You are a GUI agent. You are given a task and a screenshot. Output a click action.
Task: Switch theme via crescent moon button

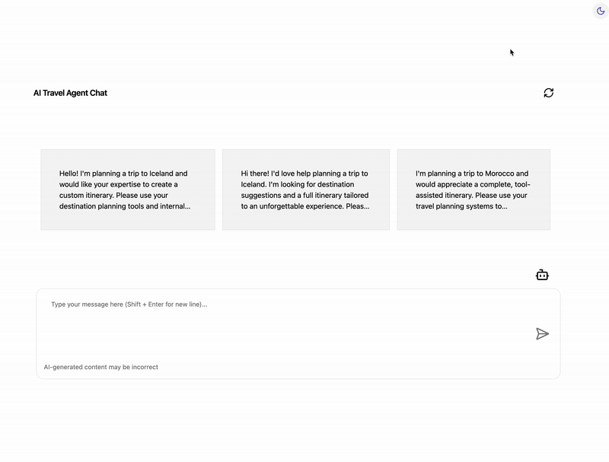pyautogui.click(x=601, y=11)
